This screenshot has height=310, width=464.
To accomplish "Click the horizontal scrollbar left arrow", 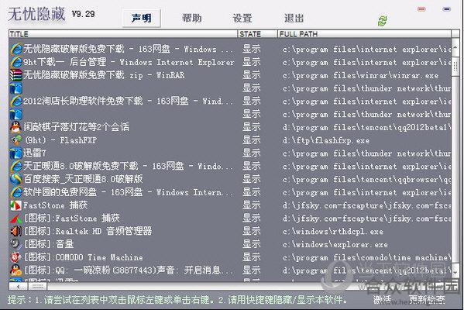I will click(x=19, y=286).
